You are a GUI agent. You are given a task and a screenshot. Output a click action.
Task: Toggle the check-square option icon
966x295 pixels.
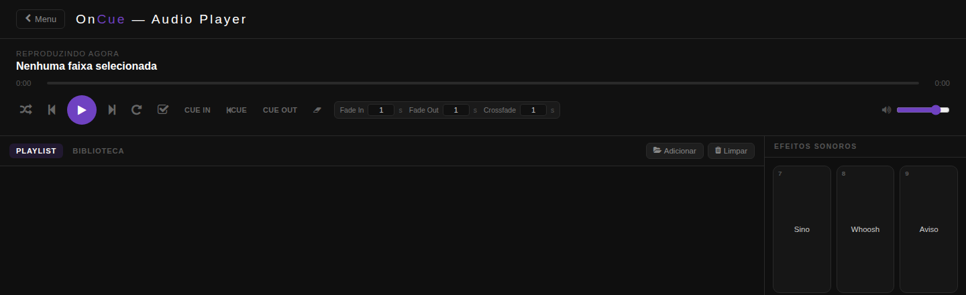click(163, 110)
